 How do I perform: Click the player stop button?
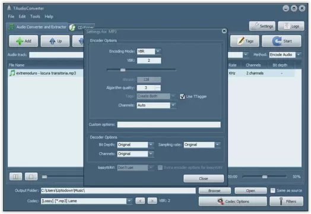pyautogui.click(x=31, y=177)
